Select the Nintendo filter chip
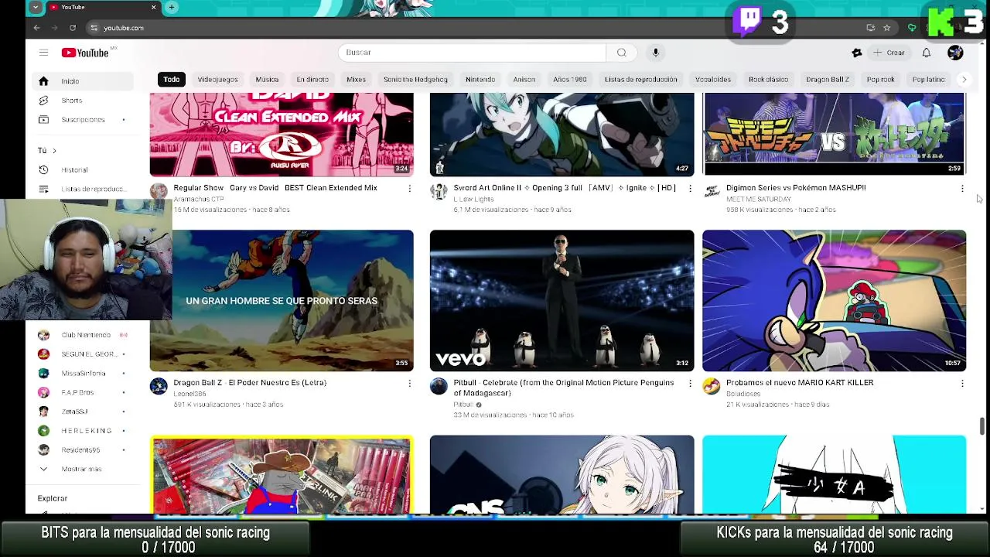This screenshot has height=557, width=990. [480, 79]
